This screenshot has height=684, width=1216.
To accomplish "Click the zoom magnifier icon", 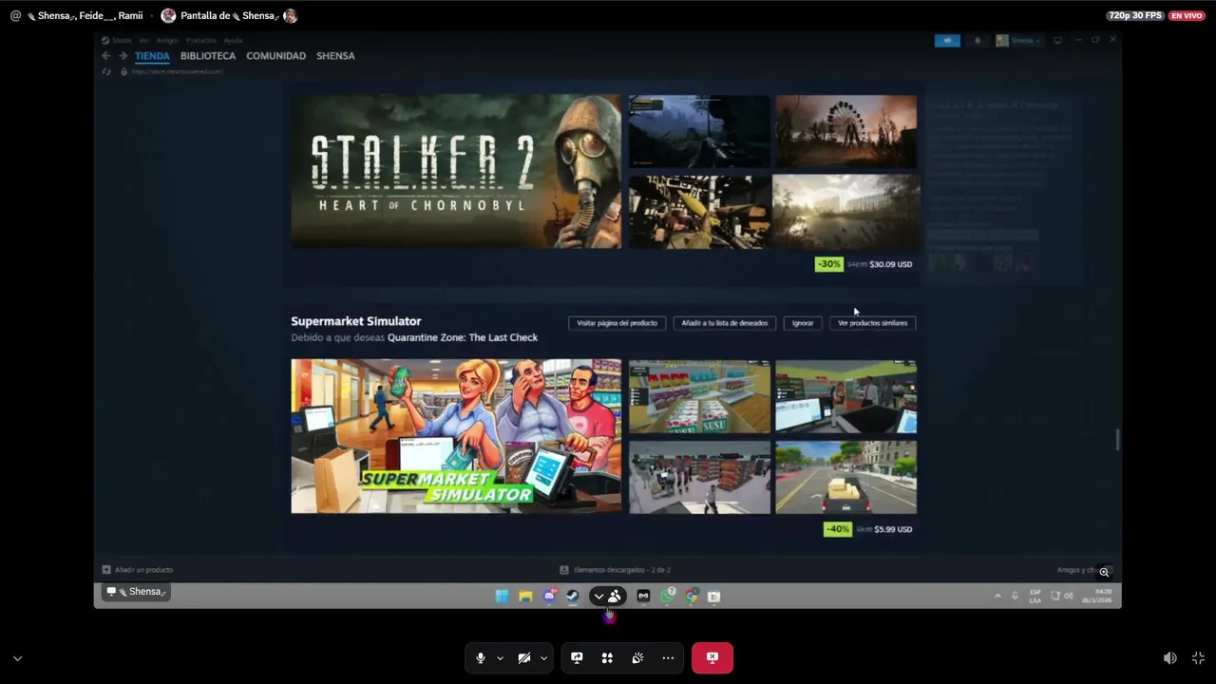I will pos(1104,572).
